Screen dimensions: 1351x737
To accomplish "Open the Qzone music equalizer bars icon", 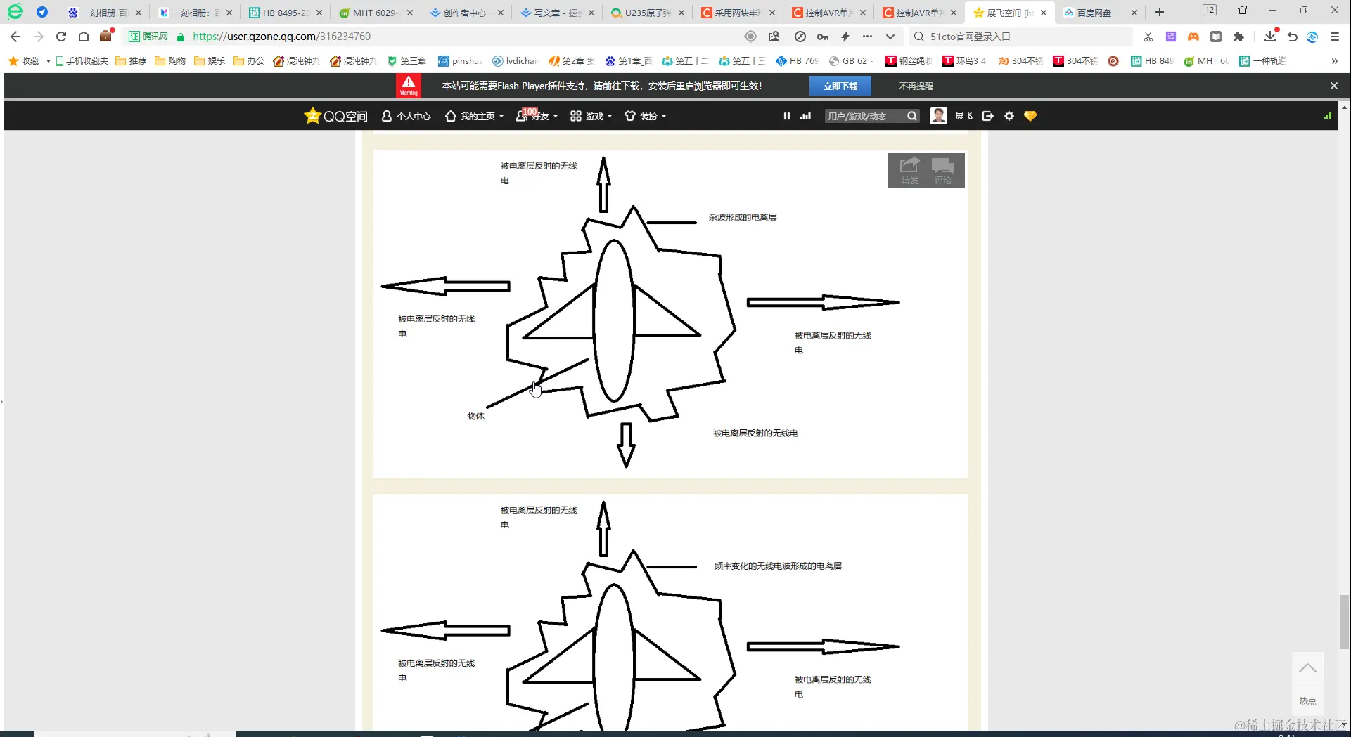I will coord(805,116).
